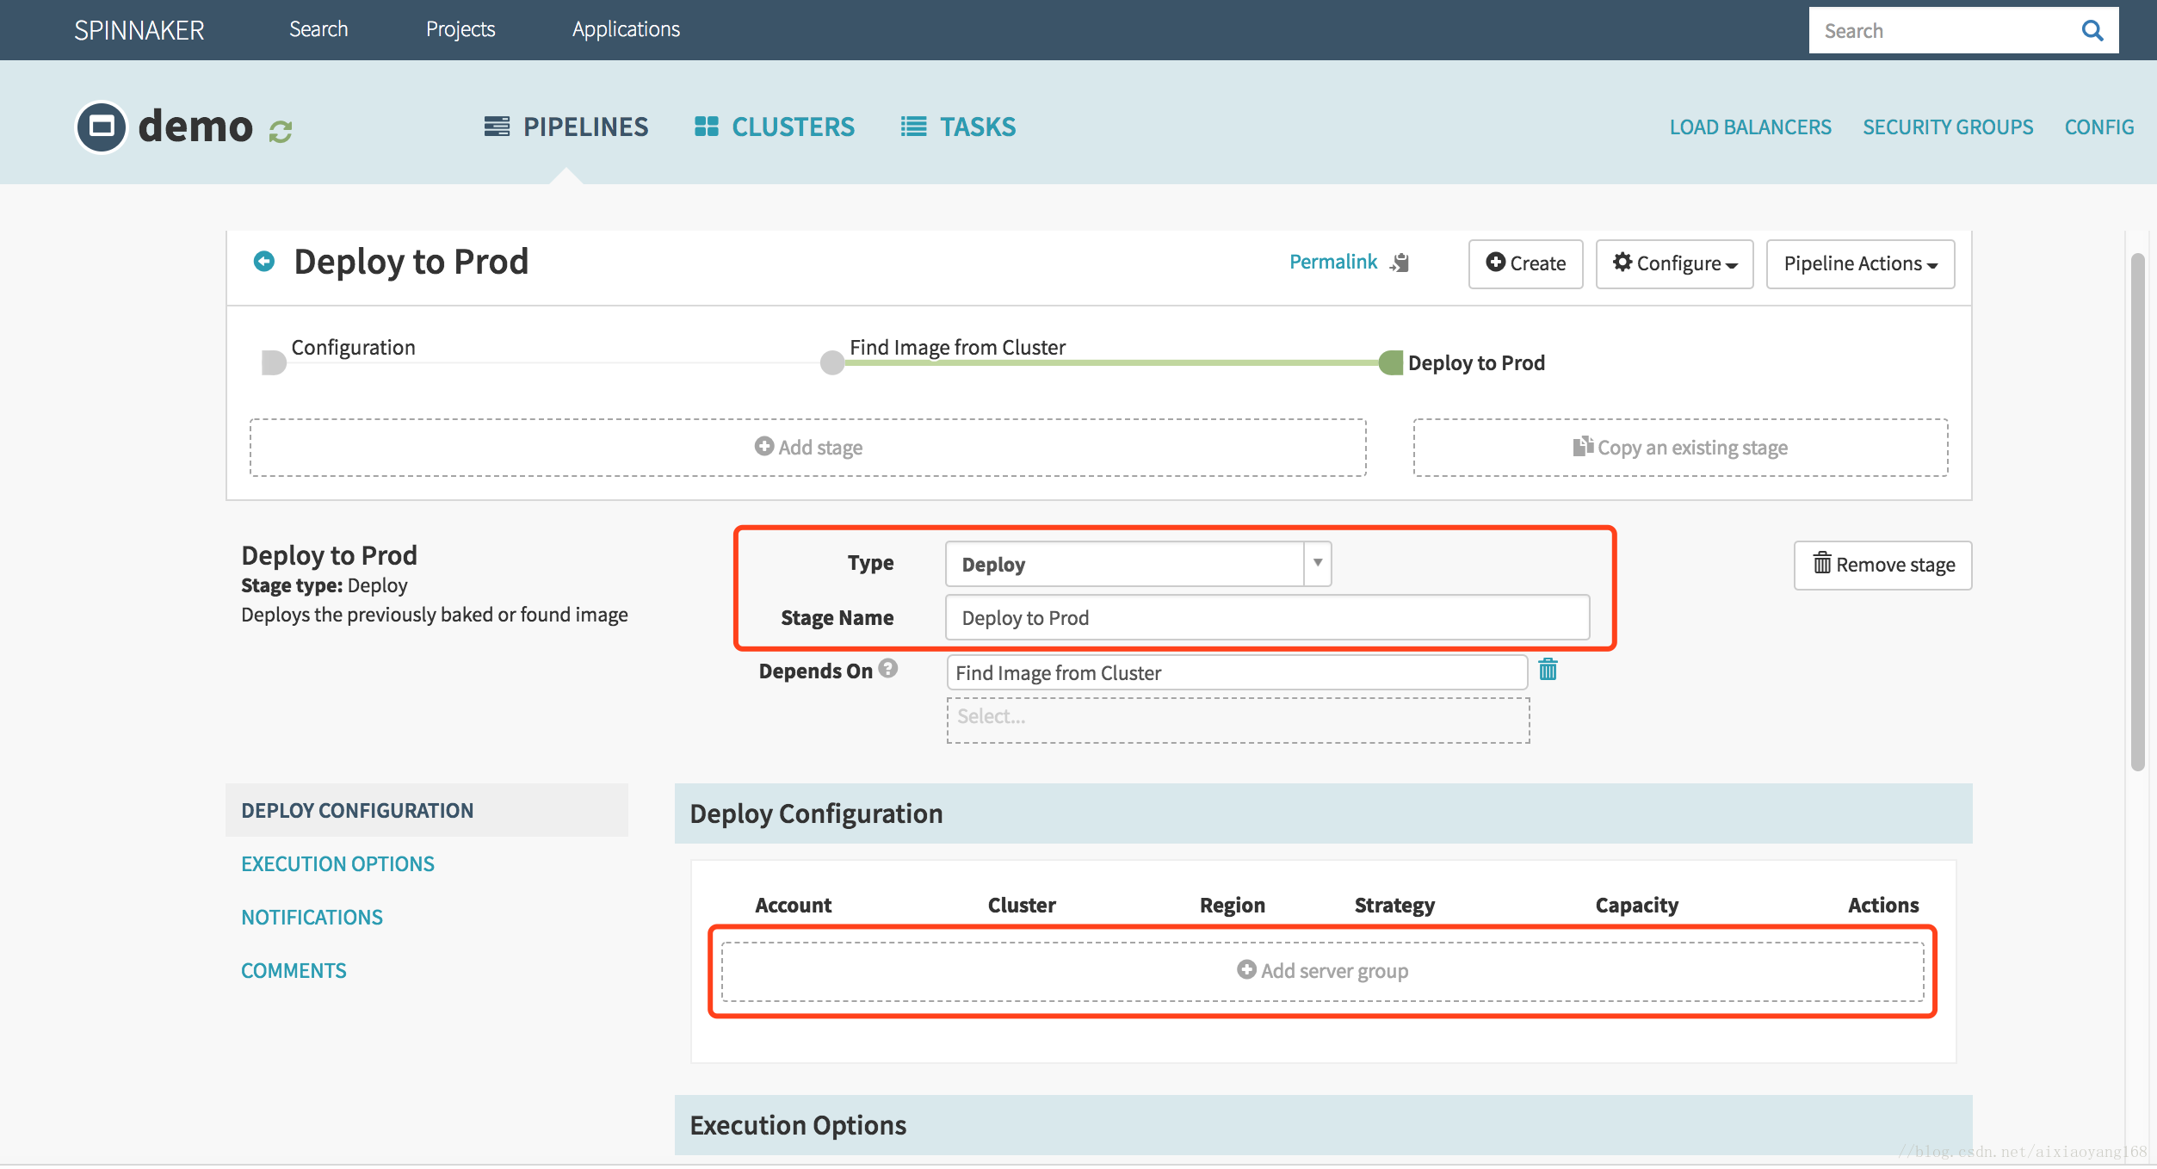Image resolution: width=2157 pixels, height=1169 pixels.
Task: Select the Find Image from Cluster stage node
Action: (832, 362)
